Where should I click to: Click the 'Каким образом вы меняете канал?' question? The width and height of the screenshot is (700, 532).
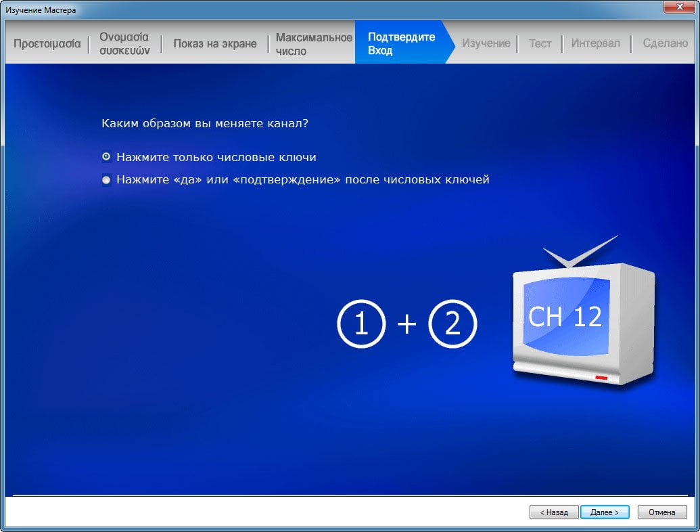coord(205,123)
